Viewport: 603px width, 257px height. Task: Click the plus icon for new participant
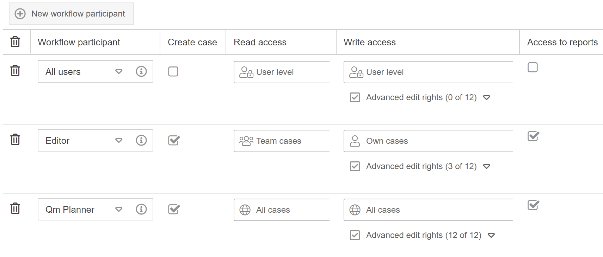pos(20,14)
